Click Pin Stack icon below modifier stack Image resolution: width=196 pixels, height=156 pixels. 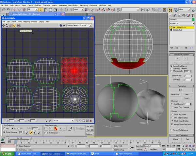coord(171,48)
